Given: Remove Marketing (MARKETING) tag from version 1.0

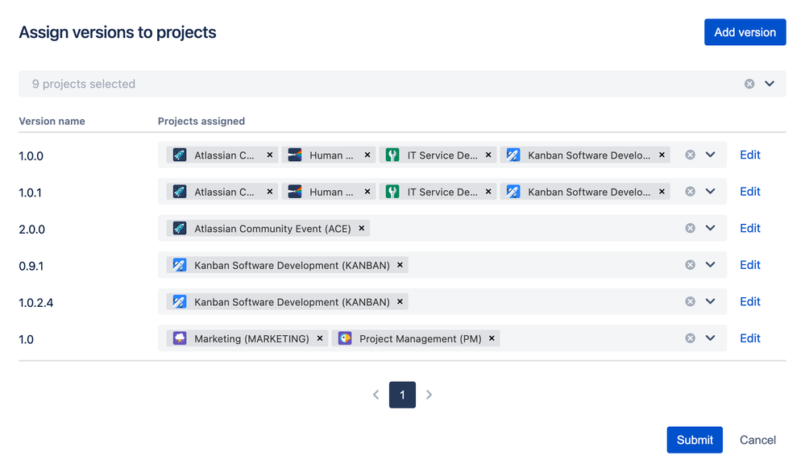Looking at the screenshot, I should tap(320, 338).
